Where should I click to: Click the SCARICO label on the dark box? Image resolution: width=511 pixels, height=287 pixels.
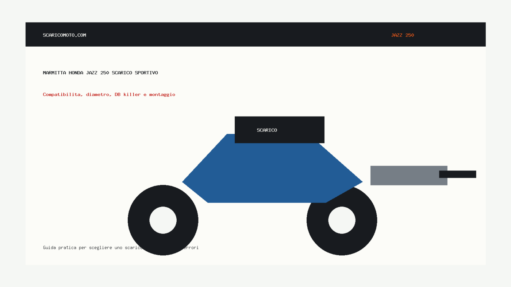(x=267, y=130)
